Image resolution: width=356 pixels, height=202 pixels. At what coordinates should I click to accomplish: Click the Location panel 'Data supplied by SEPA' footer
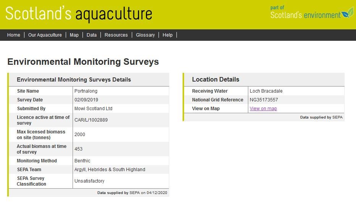321,117
